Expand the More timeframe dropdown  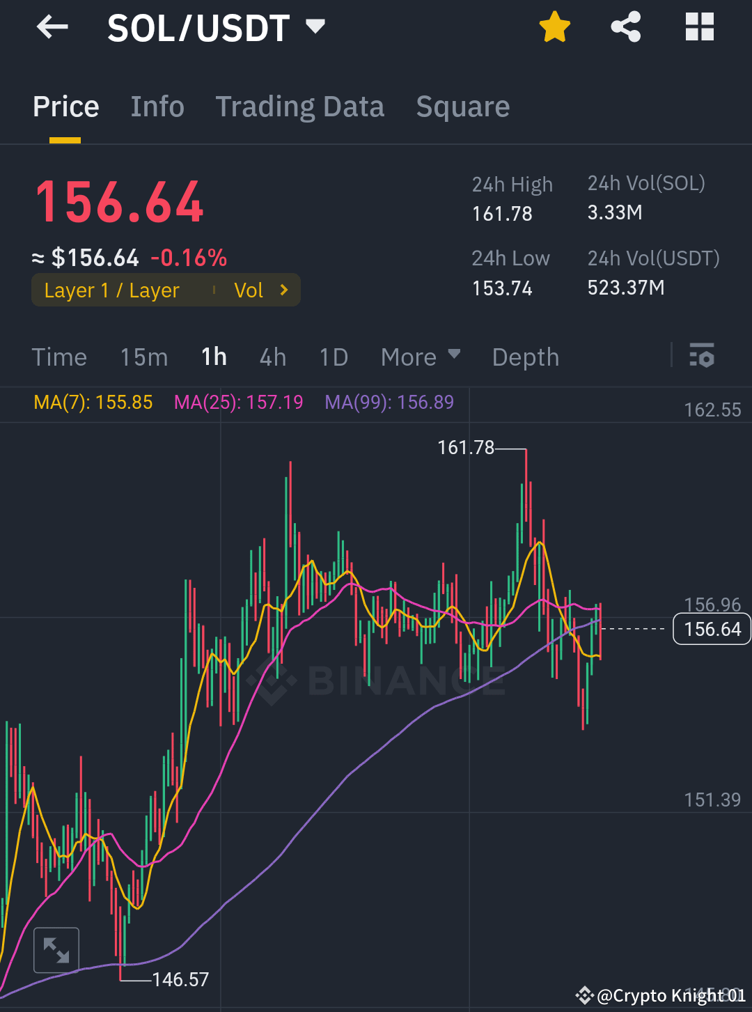(420, 357)
